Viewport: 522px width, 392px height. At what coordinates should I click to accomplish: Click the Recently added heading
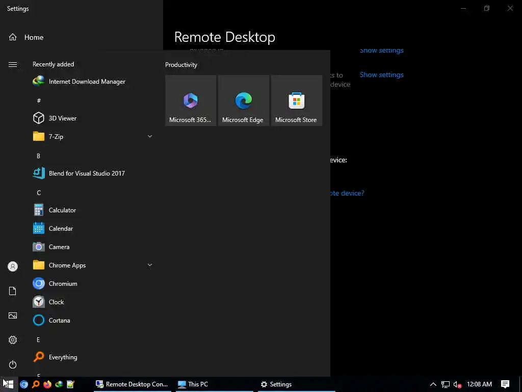click(x=53, y=64)
